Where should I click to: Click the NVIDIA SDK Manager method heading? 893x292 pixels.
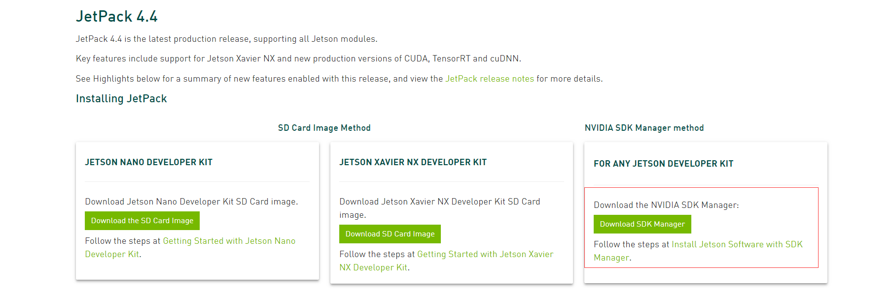click(x=644, y=128)
